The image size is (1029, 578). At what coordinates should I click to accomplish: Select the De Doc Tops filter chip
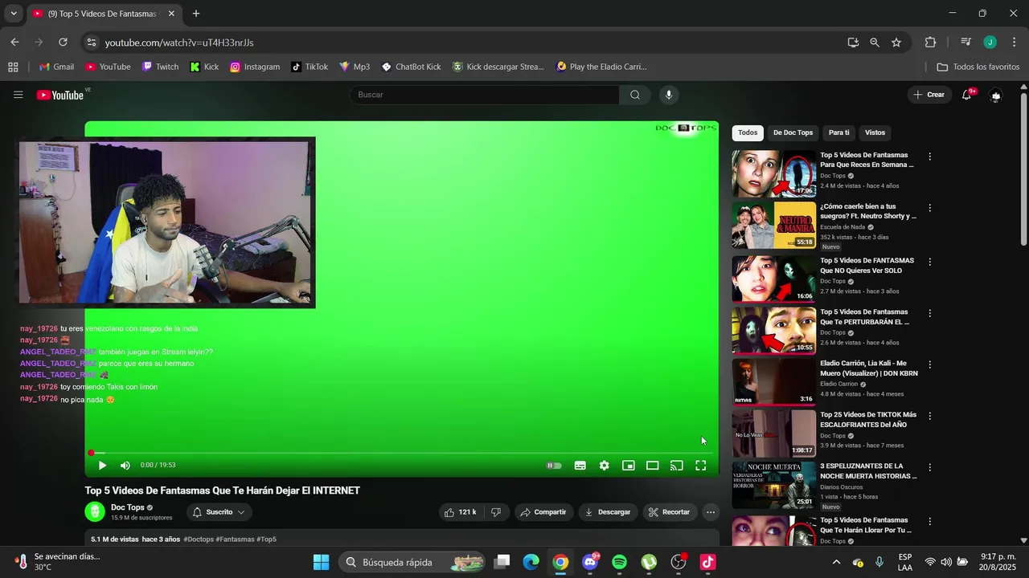pos(793,132)
